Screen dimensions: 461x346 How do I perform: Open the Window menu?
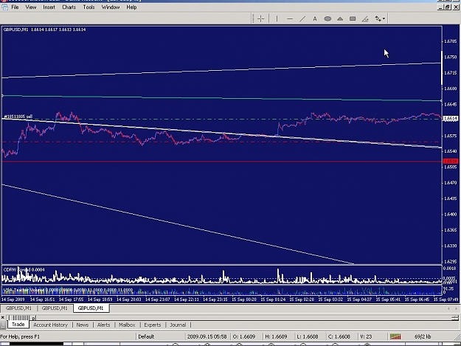coord(111,7)
